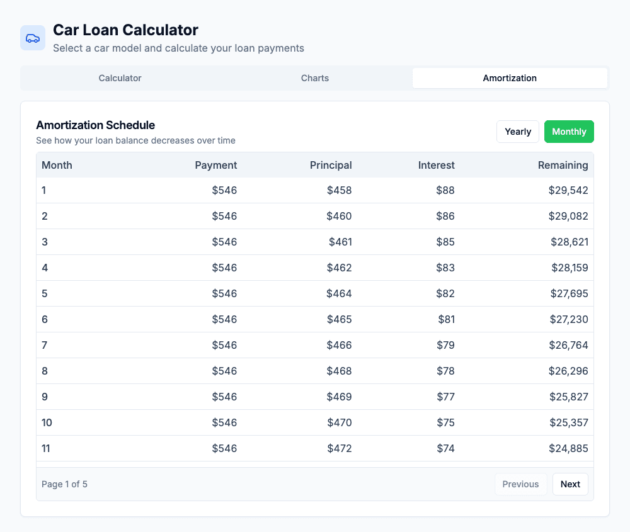Click the Payment column header
Image resolution: width=630 pixels, height=532 pixels.
tap(215, 165)
